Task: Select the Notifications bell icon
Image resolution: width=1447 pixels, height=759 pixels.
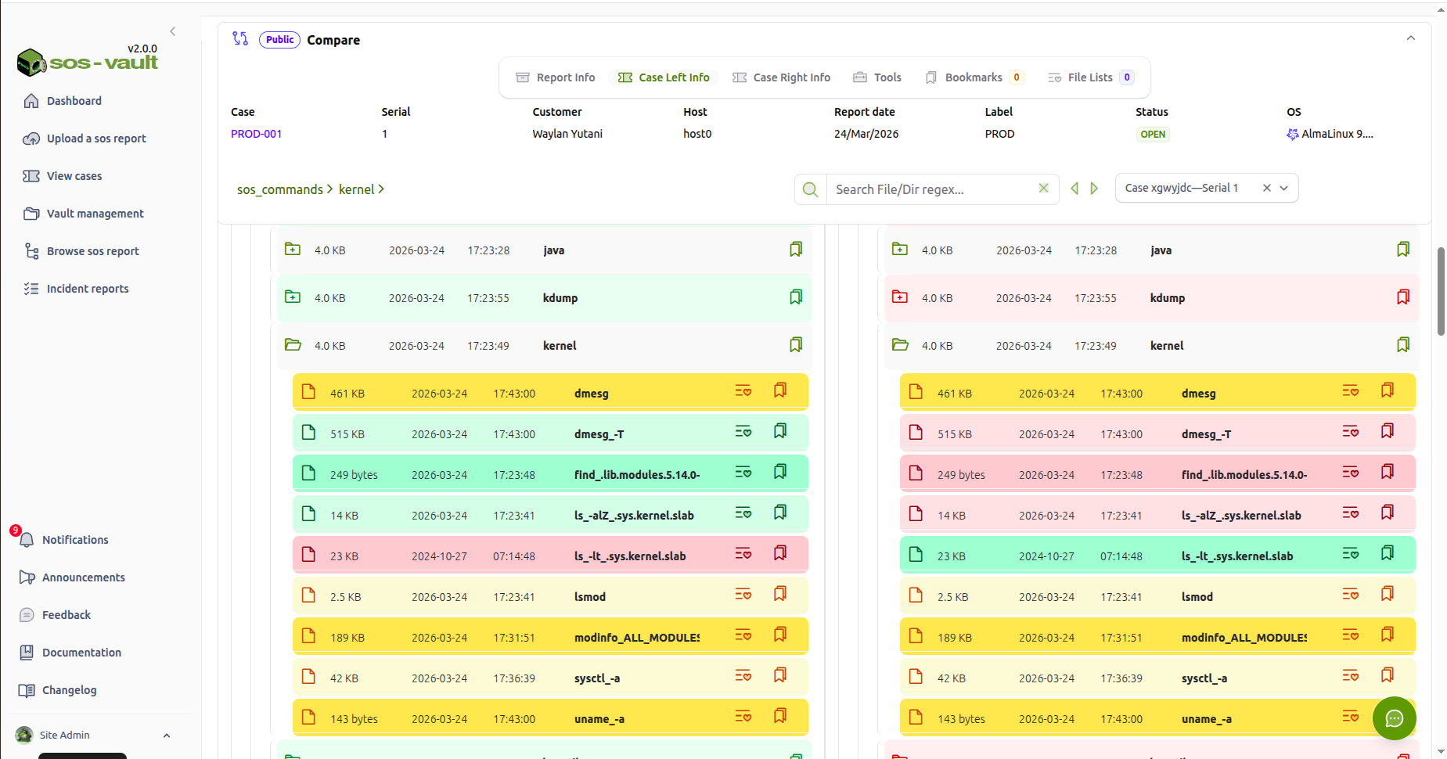Action: pyautogui.click(x=26, y=539)
